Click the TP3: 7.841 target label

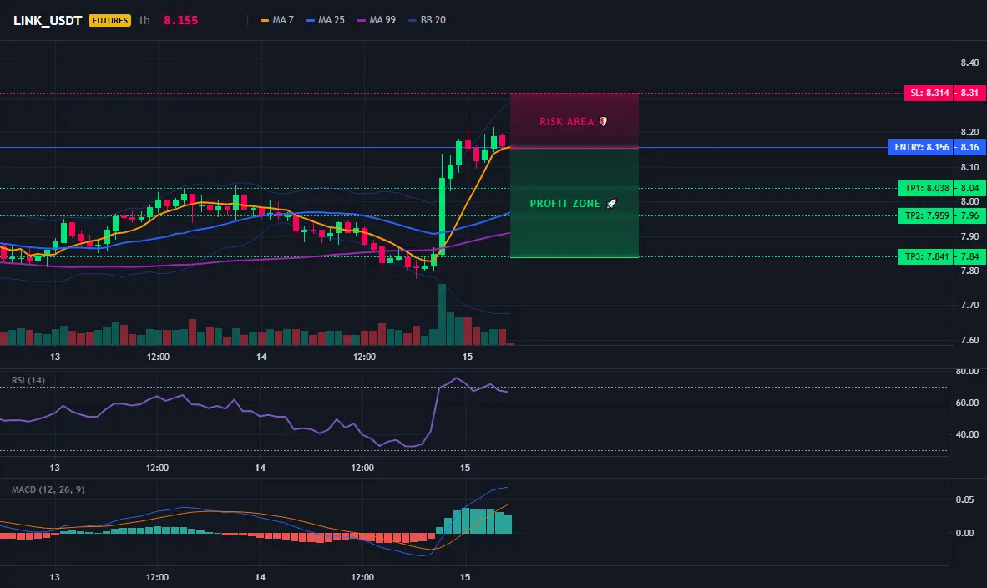(926, 257)
